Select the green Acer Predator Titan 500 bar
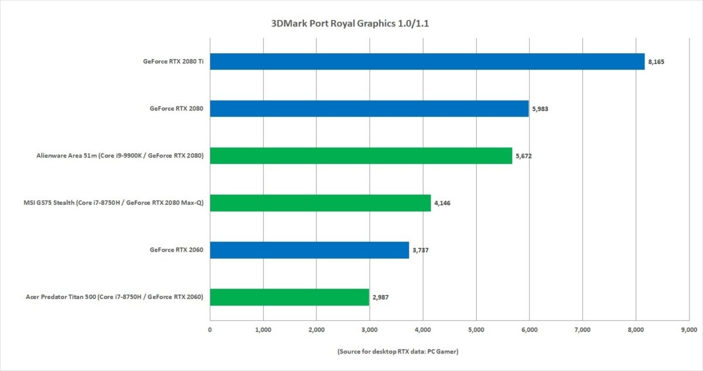This screenshot has width=703, height=371. click(x=289, y=297)
